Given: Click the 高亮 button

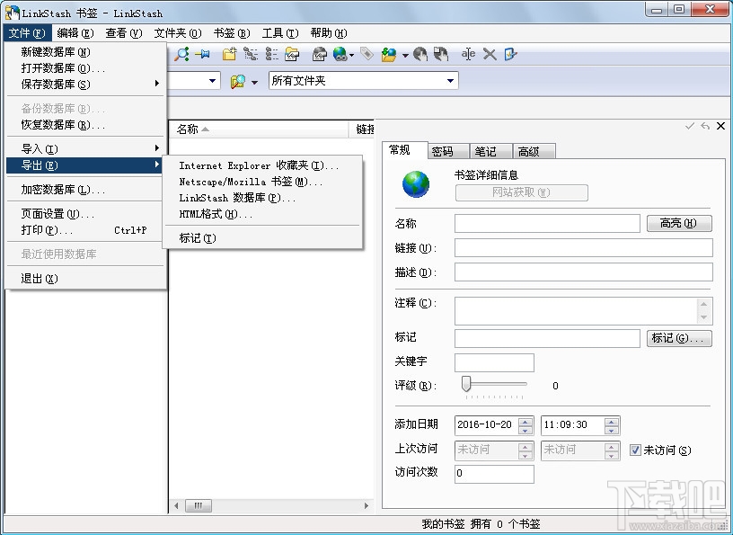Looking at the screenshot, I should click(679, 223).
